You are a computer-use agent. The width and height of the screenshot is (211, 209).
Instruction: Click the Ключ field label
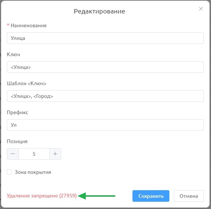click(13, 54)
